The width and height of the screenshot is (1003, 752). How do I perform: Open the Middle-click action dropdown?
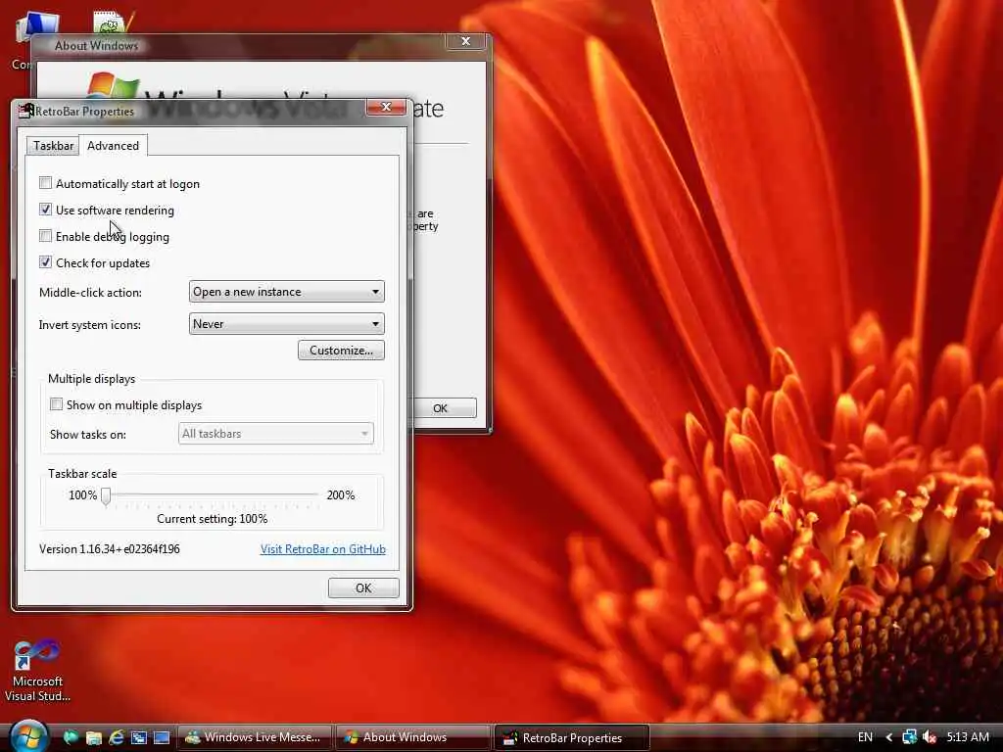point(287,292)
